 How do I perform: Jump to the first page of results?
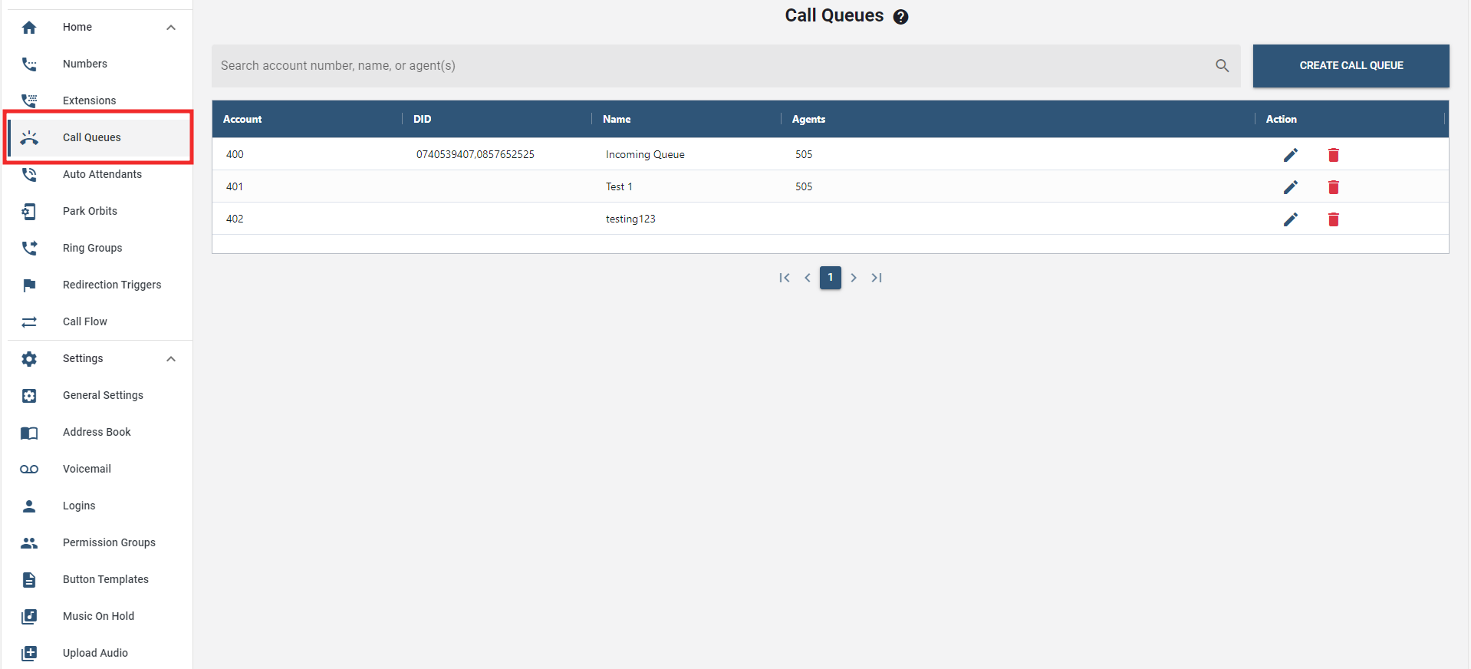(x=784, y=278)
